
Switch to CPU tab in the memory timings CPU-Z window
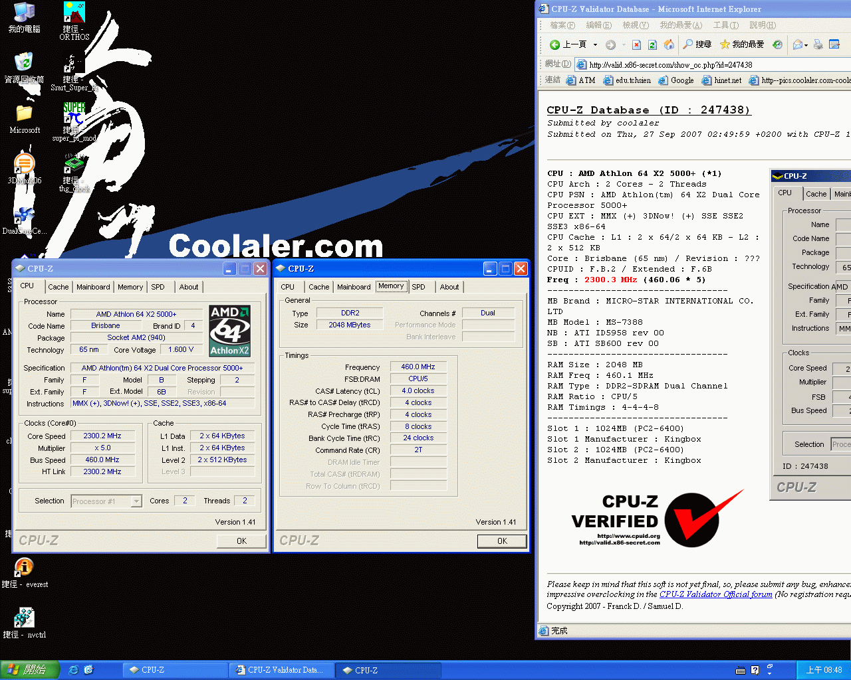pos(287,287)
